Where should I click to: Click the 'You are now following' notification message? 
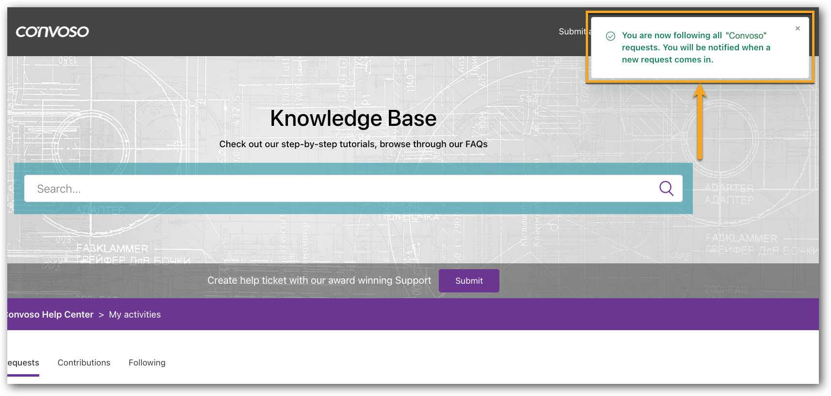point(696,47)
